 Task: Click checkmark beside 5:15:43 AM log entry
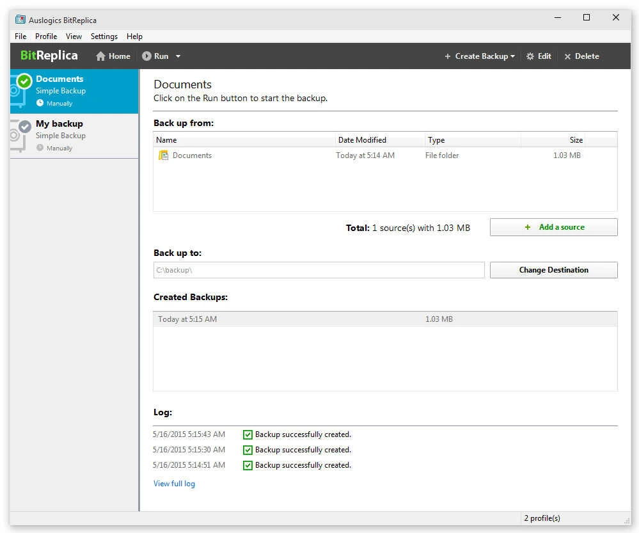248,434
